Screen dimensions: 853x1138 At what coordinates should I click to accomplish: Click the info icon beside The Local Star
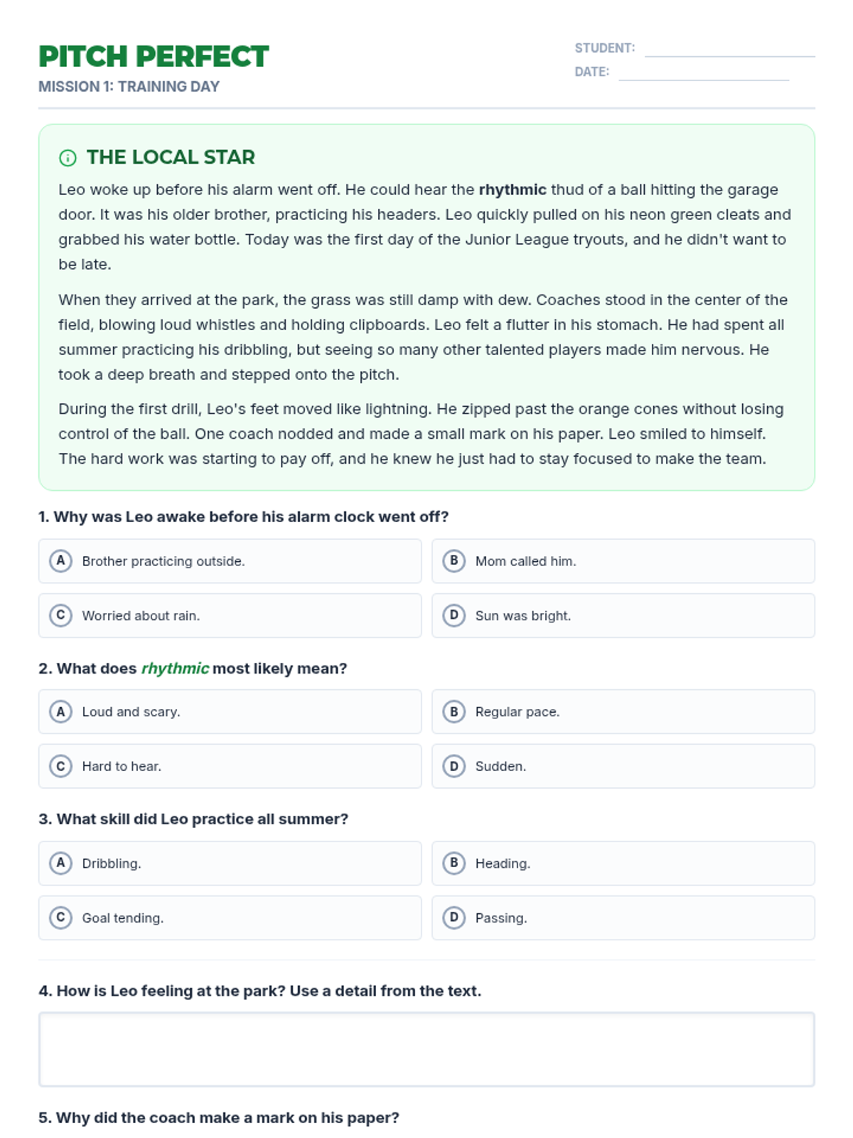point(68,158)
